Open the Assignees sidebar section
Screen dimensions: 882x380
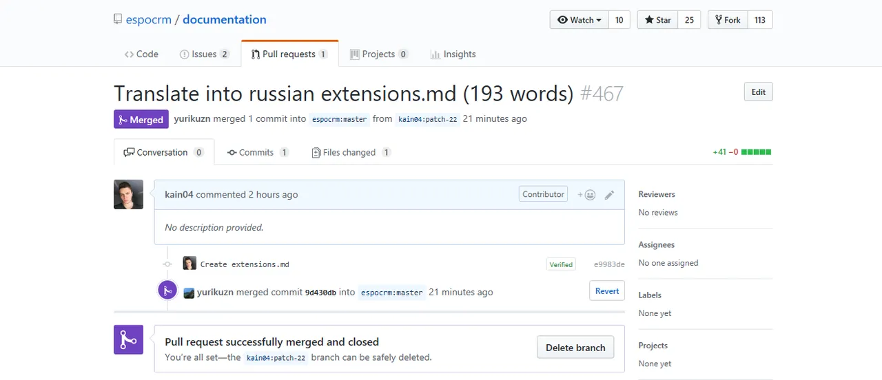657,244
